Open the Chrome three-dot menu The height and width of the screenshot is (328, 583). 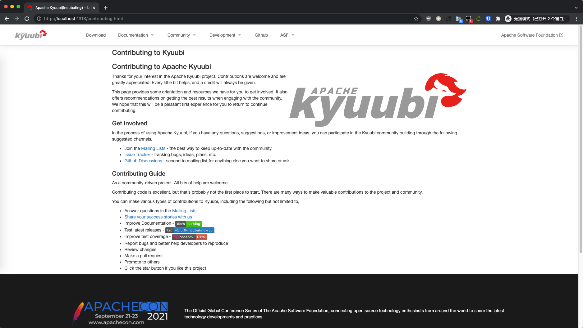point(576,19)
